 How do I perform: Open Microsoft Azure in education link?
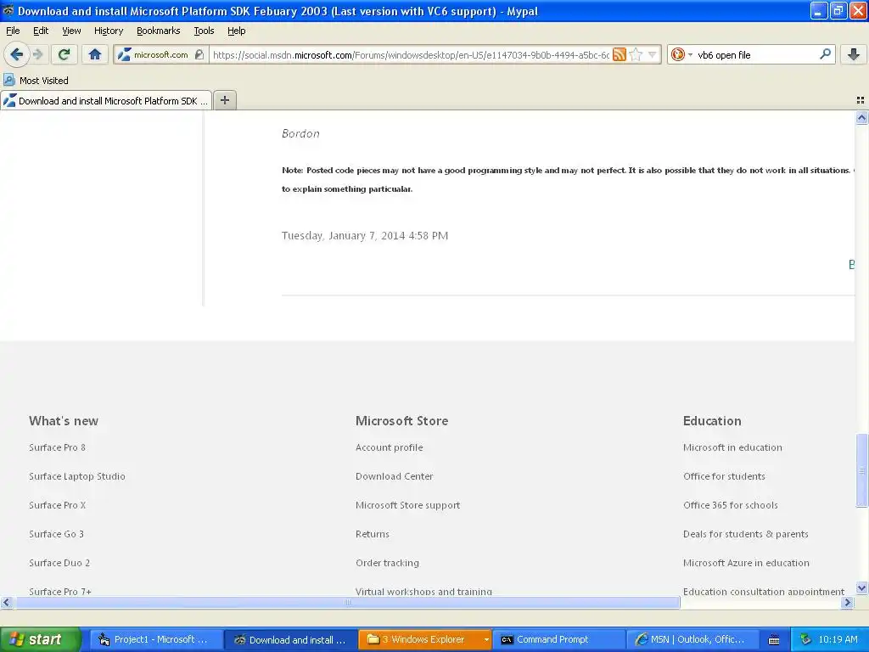(746, 563)
